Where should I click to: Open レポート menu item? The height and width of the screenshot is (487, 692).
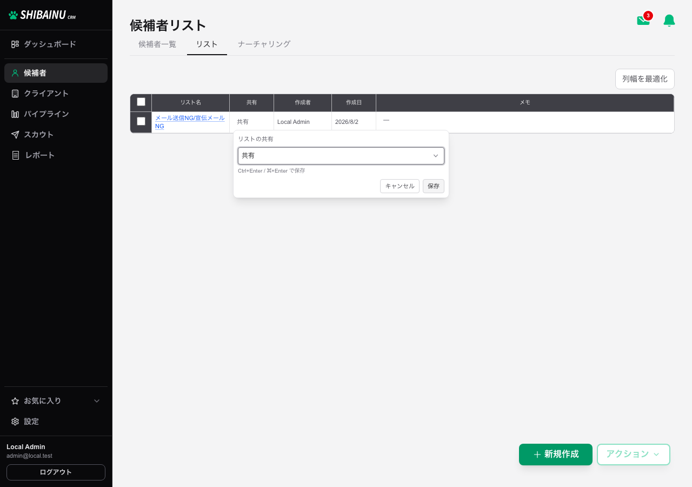click(x=56, y=155)
